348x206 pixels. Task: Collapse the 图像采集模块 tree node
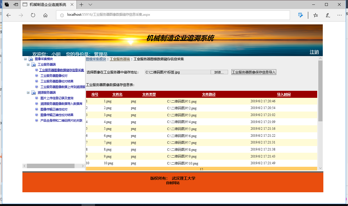click(25, 59)
